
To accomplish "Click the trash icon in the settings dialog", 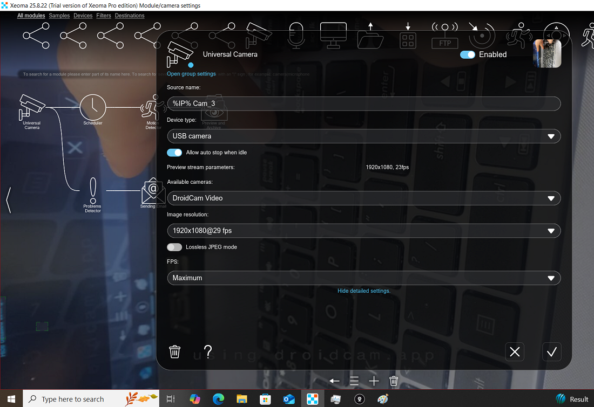I will (x=174, y=351).
